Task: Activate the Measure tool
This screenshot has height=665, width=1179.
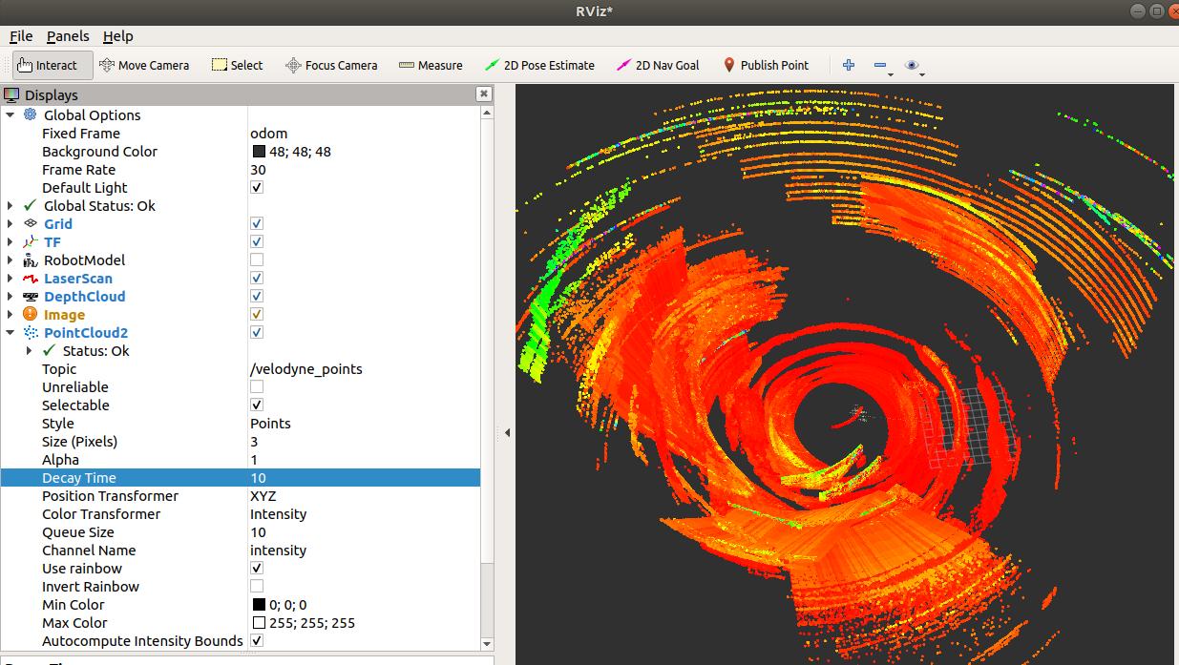Action: (x=431, y=65)
